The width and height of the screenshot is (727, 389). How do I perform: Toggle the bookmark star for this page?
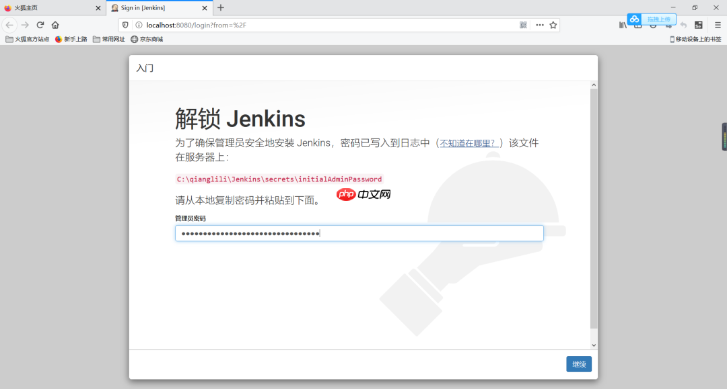552,25
